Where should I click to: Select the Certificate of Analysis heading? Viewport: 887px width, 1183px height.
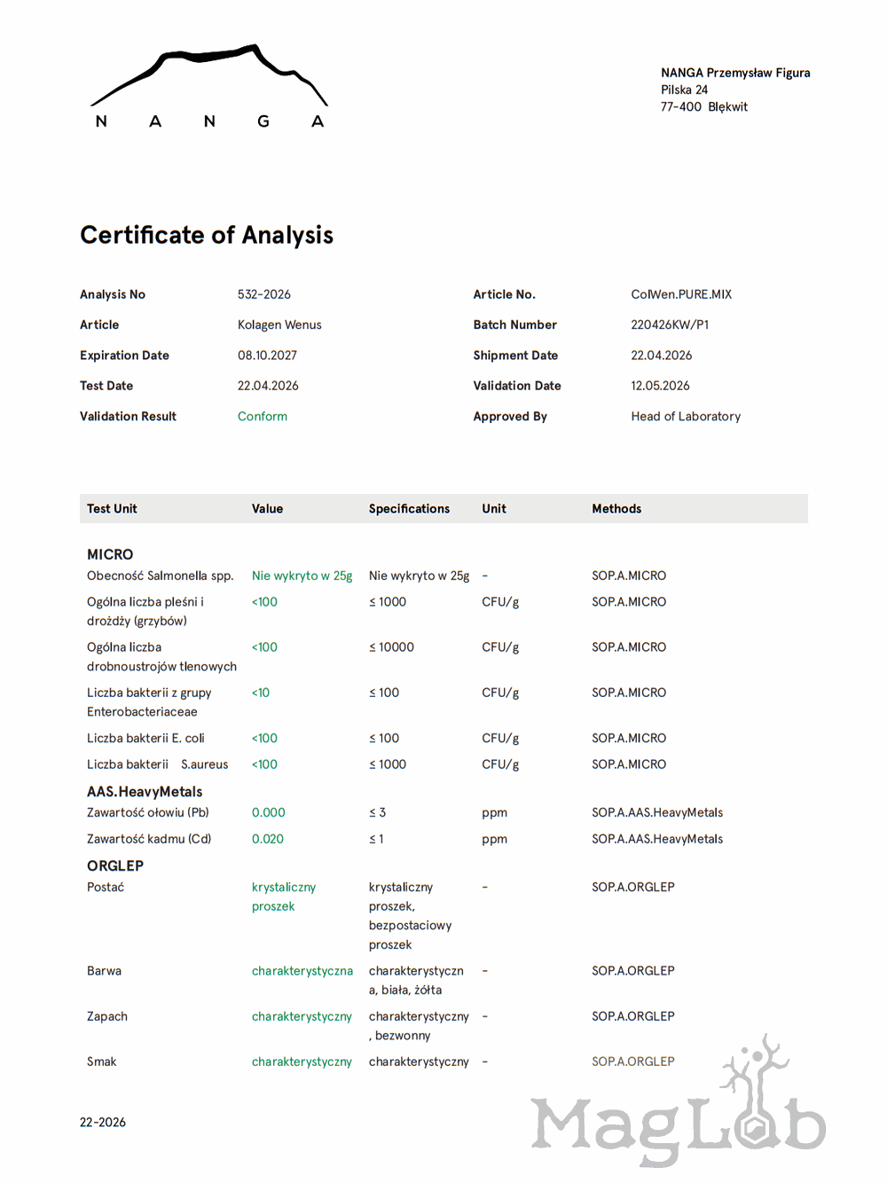[x=207, y=235]
